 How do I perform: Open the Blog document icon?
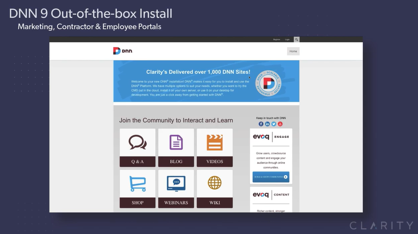pyautogui.click(x=176, y=142)
